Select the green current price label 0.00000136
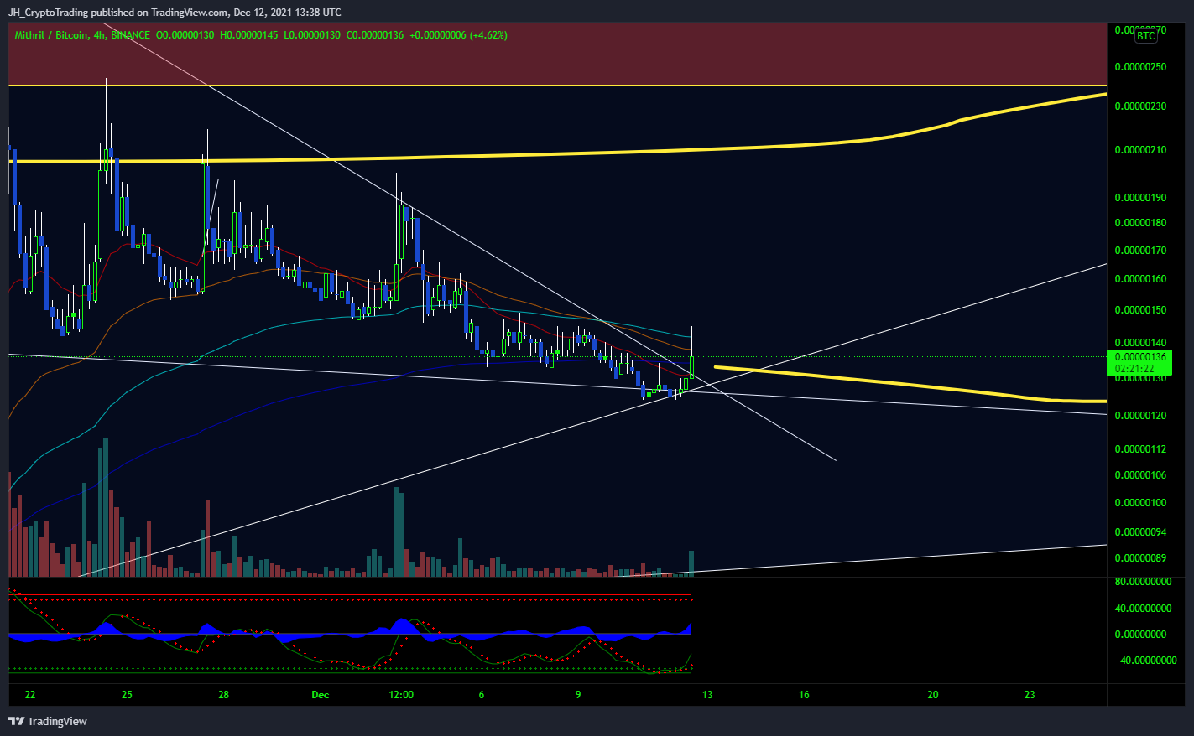This screenshot has width=1194, height=736. [x=1139, y=357]
